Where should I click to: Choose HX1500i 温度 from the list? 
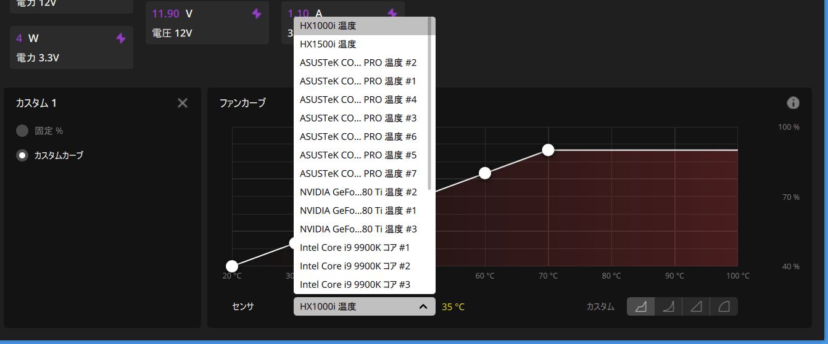click(x=362, y=44)
